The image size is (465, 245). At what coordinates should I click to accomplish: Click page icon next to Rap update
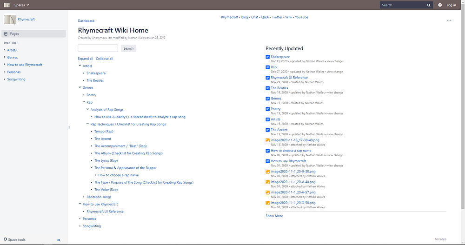pos(267,67)
